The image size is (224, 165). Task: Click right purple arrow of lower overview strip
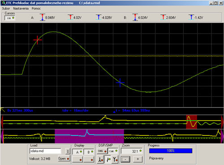pos(222,136)
